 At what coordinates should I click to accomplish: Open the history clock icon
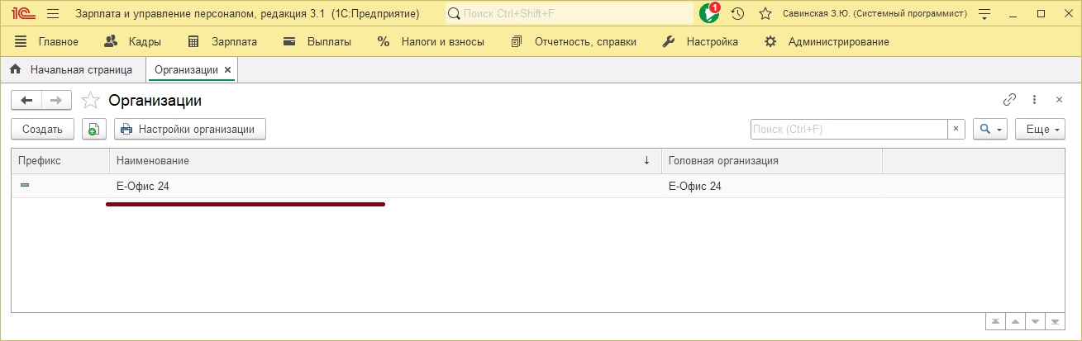click(738, 14)
